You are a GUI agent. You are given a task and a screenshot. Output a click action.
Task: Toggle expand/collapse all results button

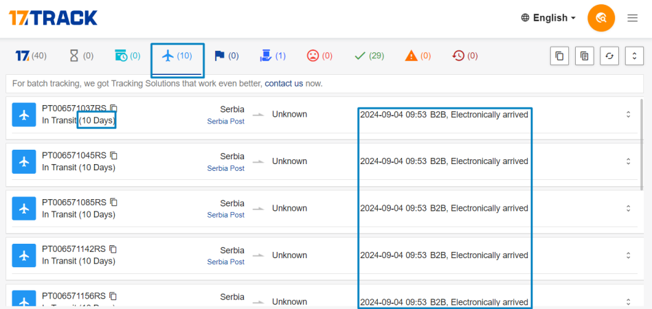633,56
